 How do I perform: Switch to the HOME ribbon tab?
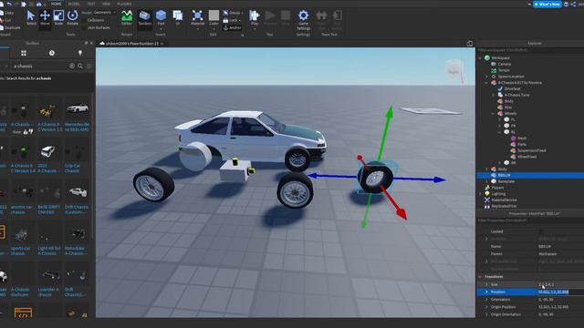pyautogui.click(x=57, y=4)
